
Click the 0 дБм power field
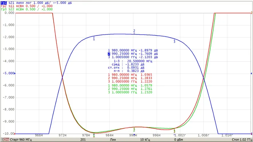179,140
